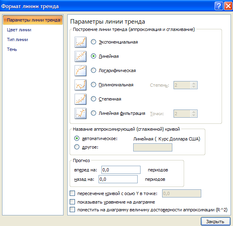Click the Точки value field

[182, 114]
